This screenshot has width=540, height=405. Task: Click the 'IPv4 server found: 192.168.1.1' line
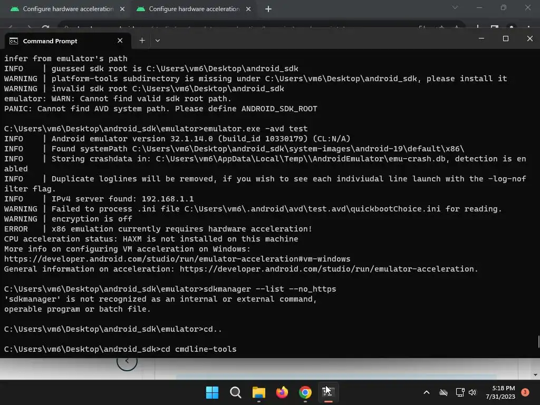pos(99,199)
